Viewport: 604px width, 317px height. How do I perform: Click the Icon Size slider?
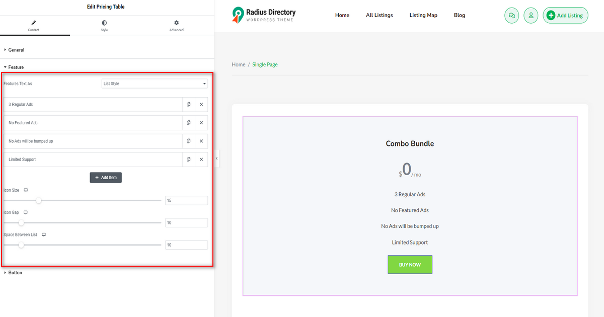[82, 200]
